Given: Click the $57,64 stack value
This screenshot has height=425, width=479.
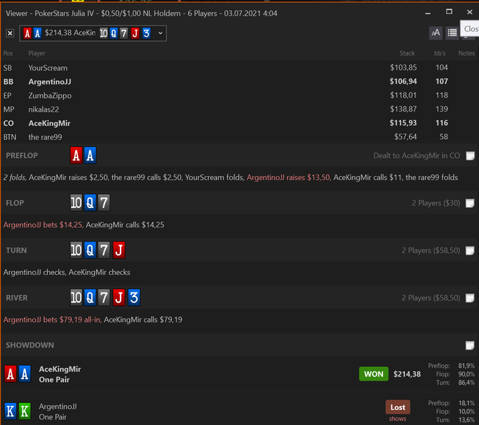Looking at the screenshot, I should pos(405,137).
